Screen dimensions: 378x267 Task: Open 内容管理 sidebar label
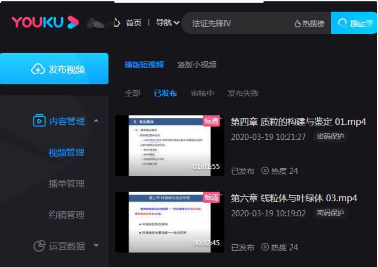coord(67,121)
